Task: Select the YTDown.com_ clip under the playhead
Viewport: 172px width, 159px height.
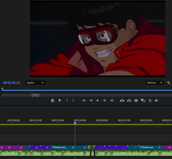Action: click(x=63, y=147)
